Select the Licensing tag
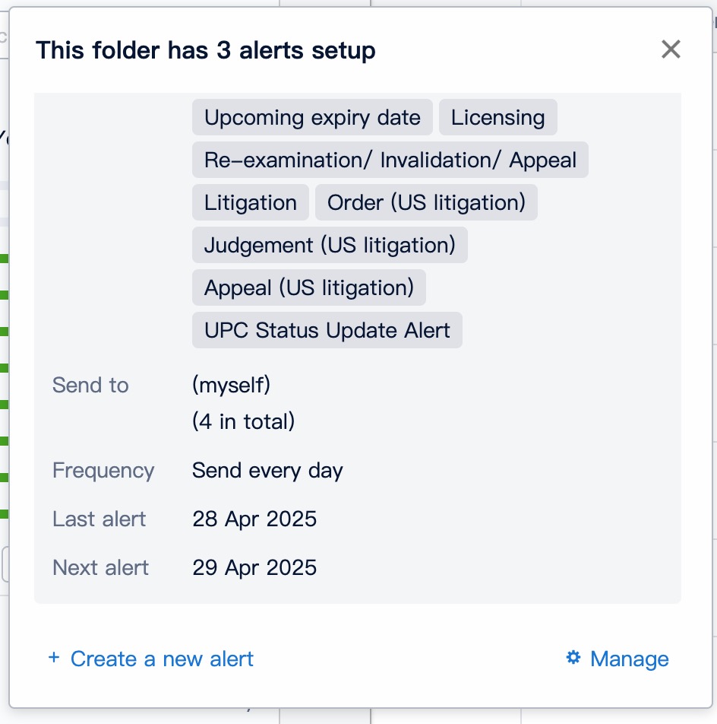This screenshot has width=717, height=724. tap(497, 118)
